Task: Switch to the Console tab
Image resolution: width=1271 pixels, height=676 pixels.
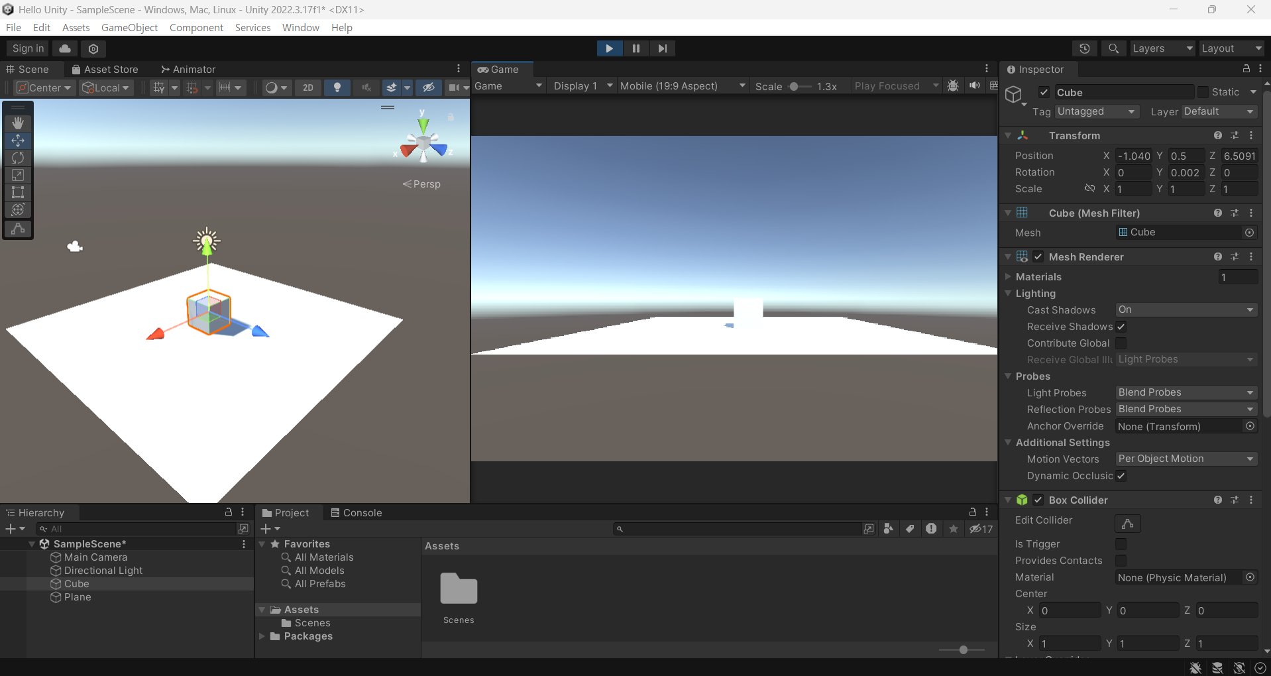Action: (357, 512)
